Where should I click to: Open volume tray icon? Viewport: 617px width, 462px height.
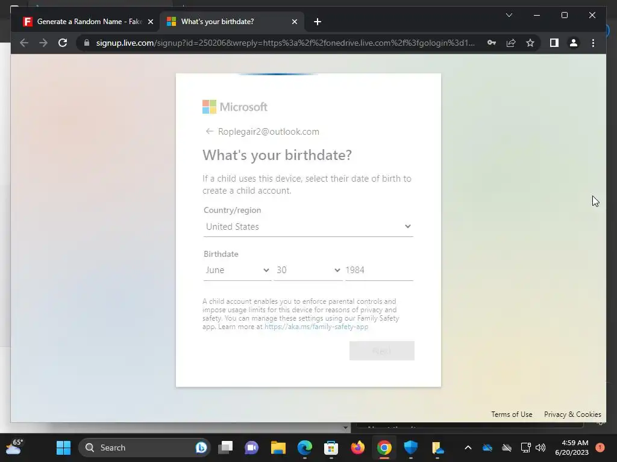[540, 448]
